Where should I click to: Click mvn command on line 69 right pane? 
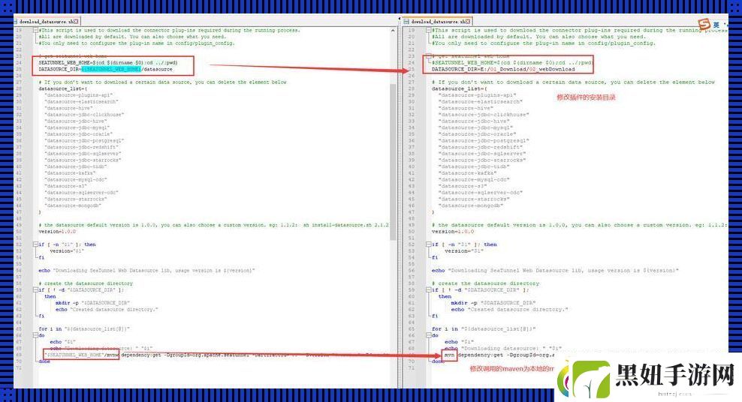point(449,355)
